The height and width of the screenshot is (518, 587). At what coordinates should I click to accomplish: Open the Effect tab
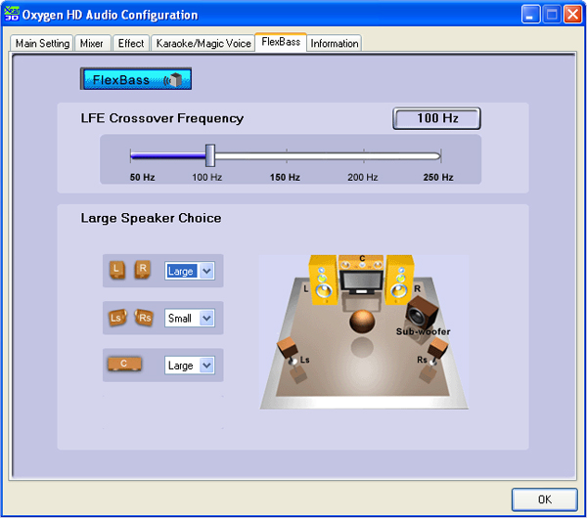(x=131, y=43)
